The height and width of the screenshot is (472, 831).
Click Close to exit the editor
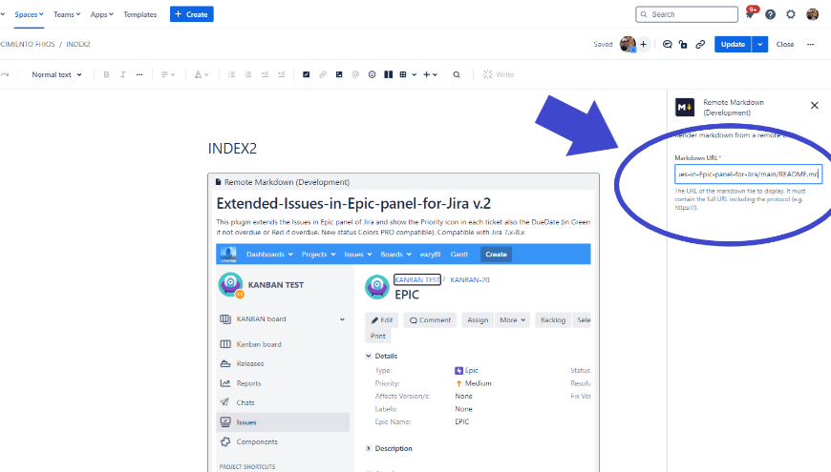(x=785, y=45)
